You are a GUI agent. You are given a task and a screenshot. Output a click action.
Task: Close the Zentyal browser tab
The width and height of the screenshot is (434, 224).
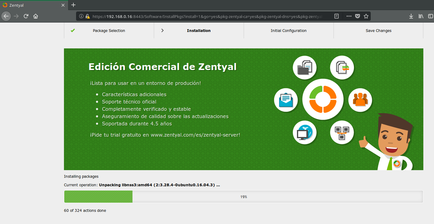(63, 5)
